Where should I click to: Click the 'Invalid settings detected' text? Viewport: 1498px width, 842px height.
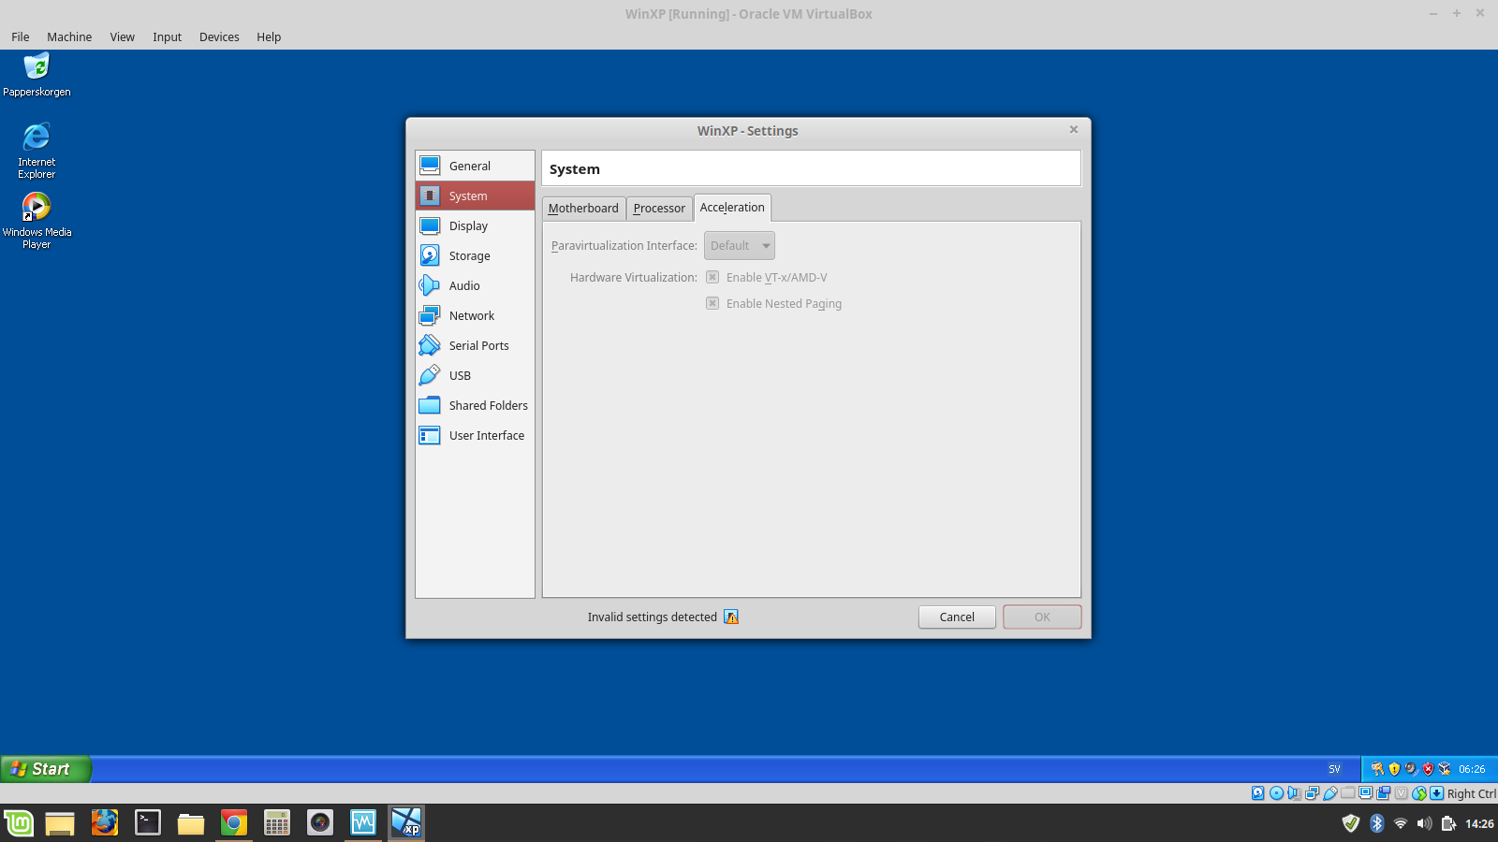(652, 617)
